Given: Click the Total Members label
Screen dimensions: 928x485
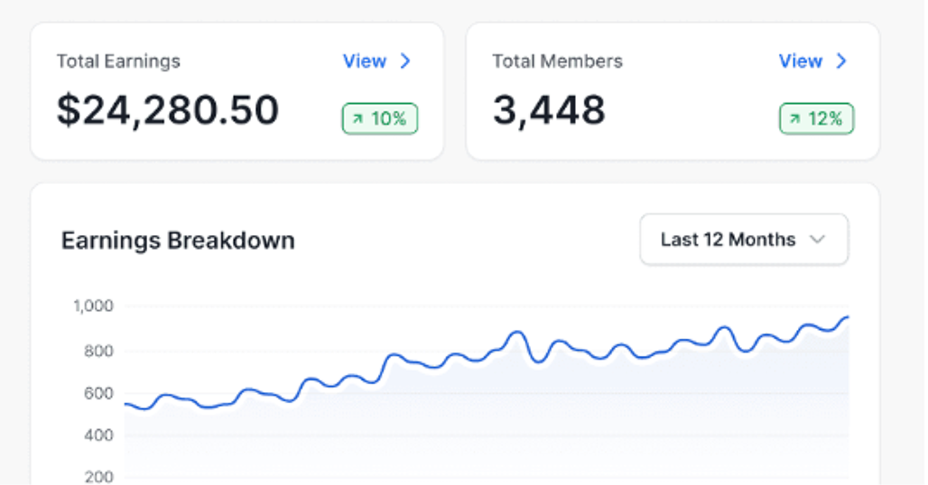Looking at the screenshot, I should pos(558,61).
